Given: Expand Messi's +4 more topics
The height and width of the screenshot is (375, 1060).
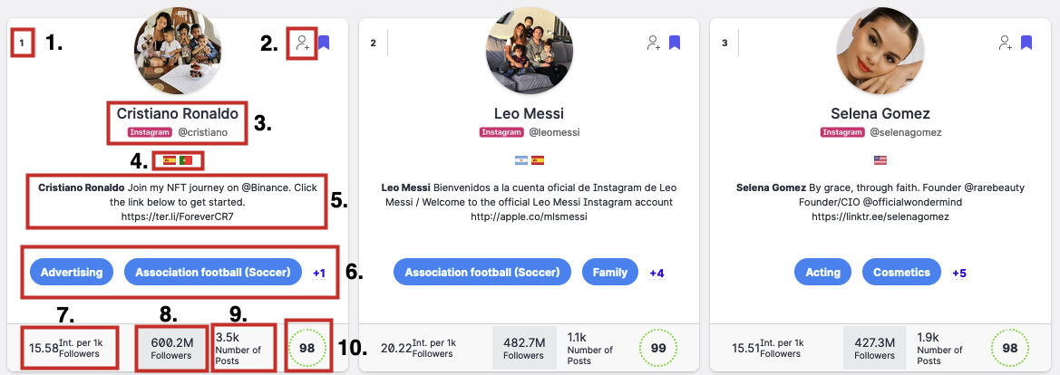Looking at the screenshot, I should click(656, 272).
